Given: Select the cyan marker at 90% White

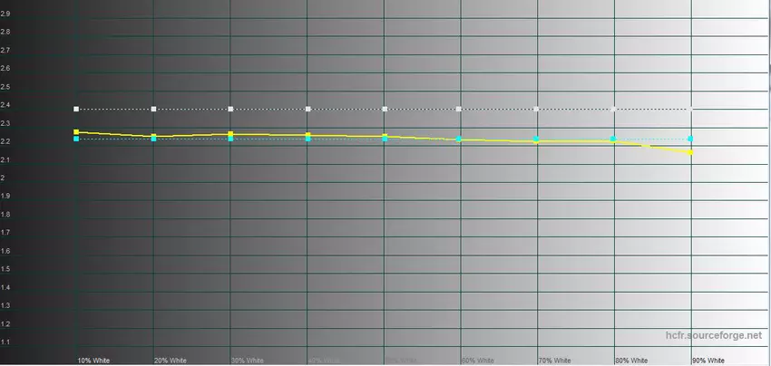Looking at the screenshot, I should pos(691,139).
